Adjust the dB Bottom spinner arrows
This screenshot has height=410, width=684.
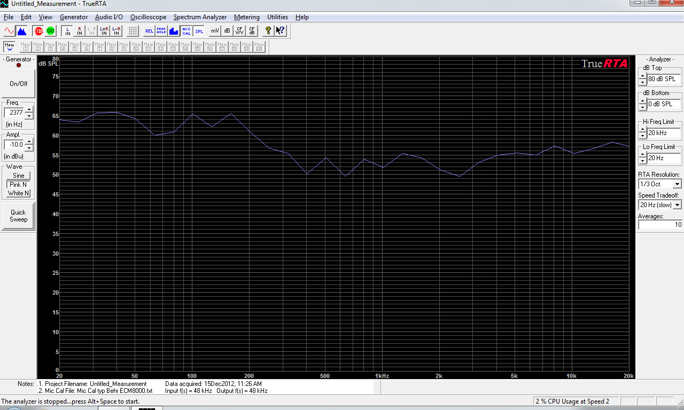(x=643, y=104)
